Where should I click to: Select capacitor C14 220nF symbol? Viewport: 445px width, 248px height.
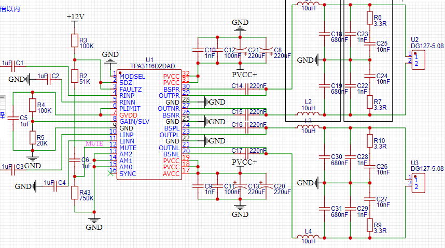click(x=246, y=89)
